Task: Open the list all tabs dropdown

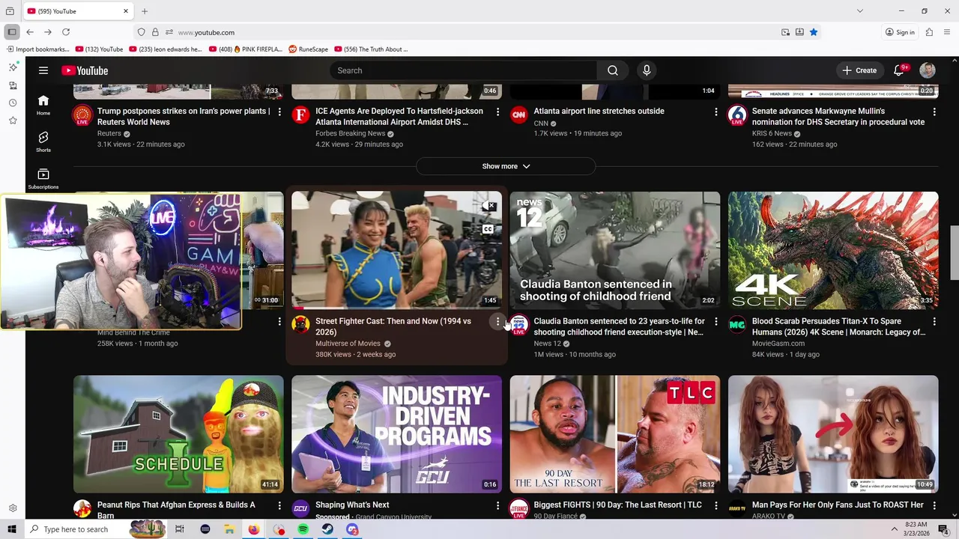Action: 860,11
